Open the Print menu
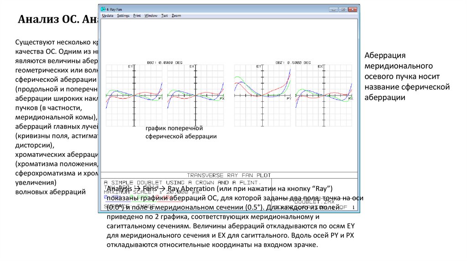 137,16
